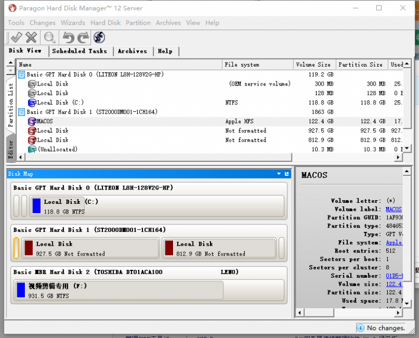Undo last operation via toolbar arrow
The width and height of the screenshot is (419, 338).
tap(68, 37)
